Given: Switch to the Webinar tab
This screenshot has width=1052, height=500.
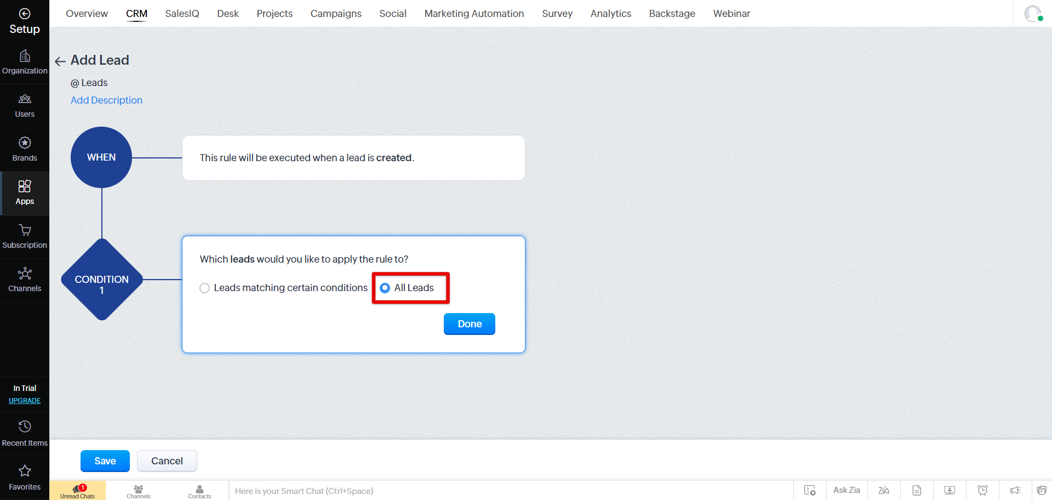Looking at the screenshot, I should (x=731, y=14).
